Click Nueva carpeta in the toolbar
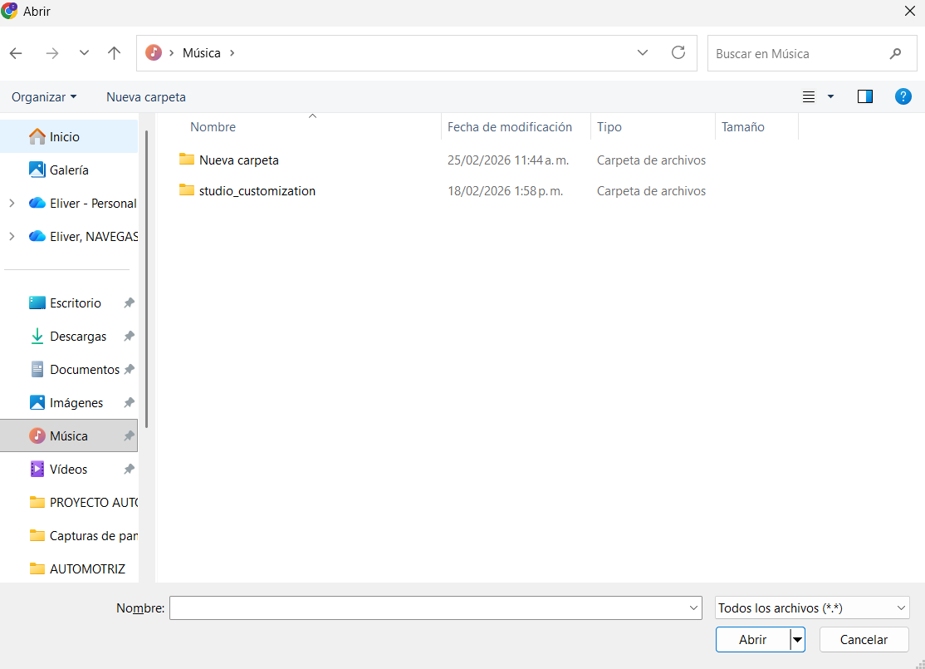The height and width of the screenshot is (669, 925). point(146,97)
